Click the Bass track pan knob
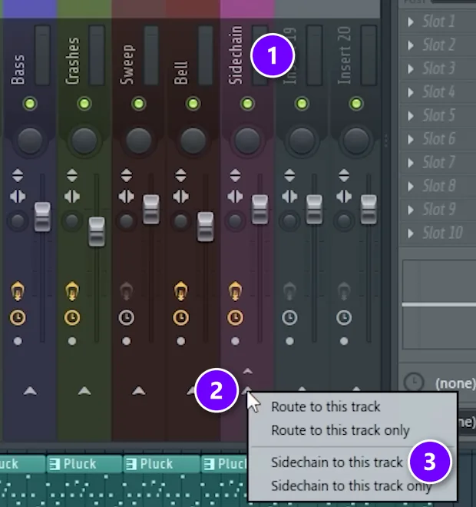The image size is (476, 507). (x=30, y=141)
